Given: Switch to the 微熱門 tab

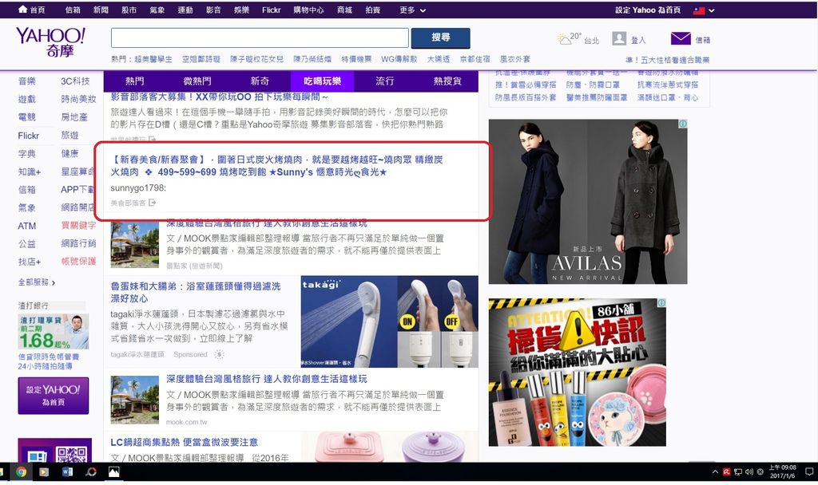Looking at the screenshot, I should [197, 81].
